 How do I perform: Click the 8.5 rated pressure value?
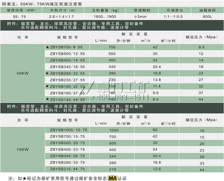tap(201, 47)
